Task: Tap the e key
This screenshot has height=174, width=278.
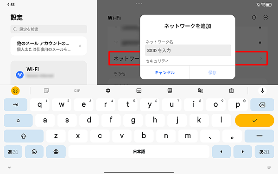Action: (x=84, y=105)
